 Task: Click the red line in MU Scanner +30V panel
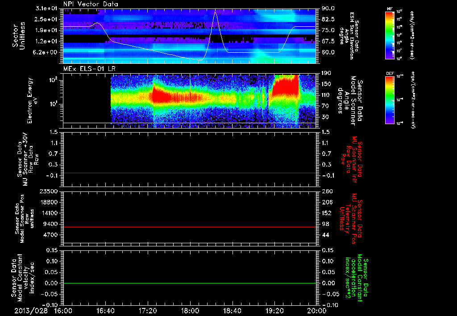pyautogui.click(x=190, y=173)
